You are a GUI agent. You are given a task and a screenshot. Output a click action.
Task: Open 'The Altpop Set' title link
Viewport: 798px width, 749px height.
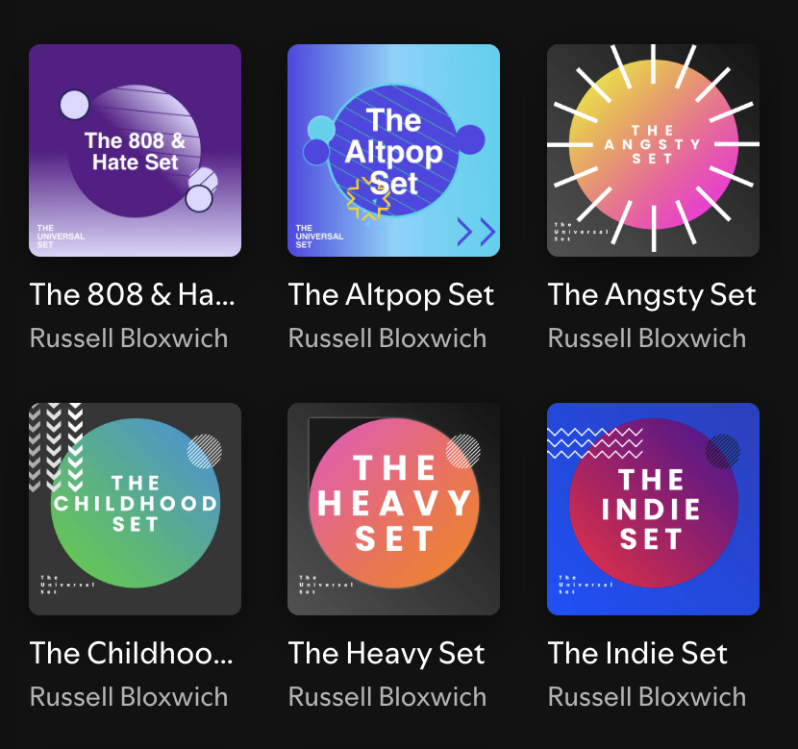coord(391,294)
